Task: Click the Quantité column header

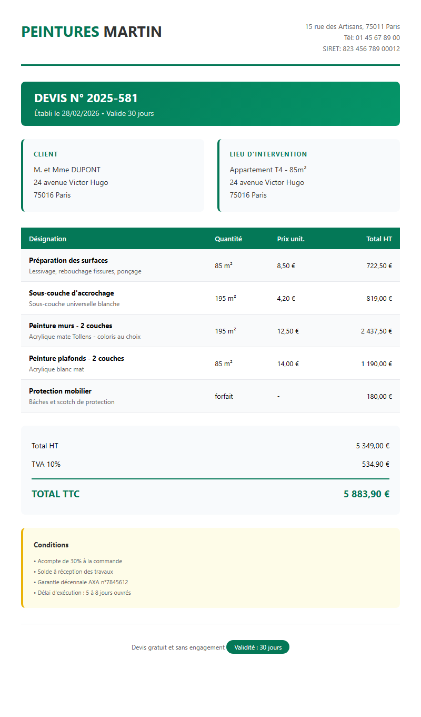Action: point(228,239)
